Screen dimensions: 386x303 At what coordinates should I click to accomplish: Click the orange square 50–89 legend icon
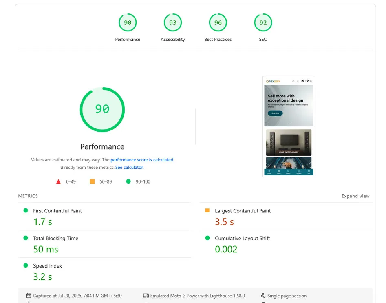[93, 181]
